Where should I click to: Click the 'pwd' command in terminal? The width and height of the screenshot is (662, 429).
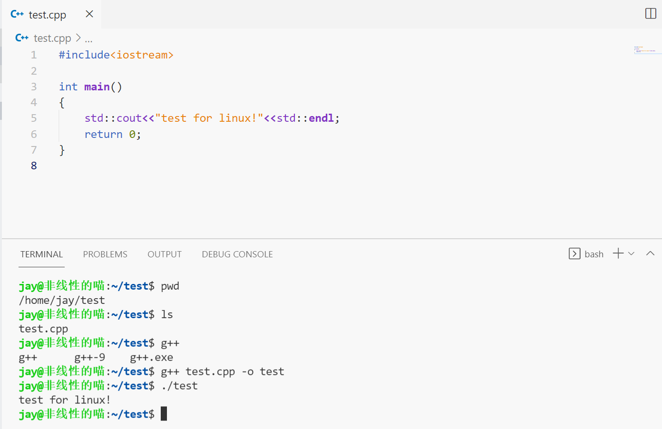170,286
